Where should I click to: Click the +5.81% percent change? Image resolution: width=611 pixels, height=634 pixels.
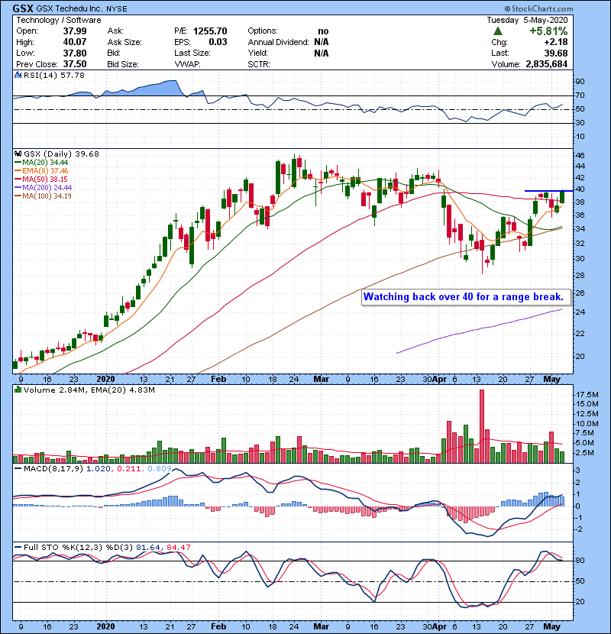(548, 31)
